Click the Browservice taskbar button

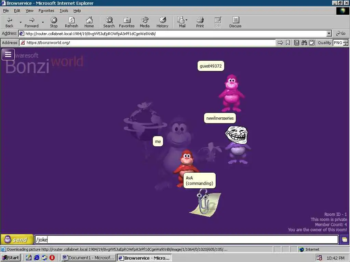click(145, 258)
